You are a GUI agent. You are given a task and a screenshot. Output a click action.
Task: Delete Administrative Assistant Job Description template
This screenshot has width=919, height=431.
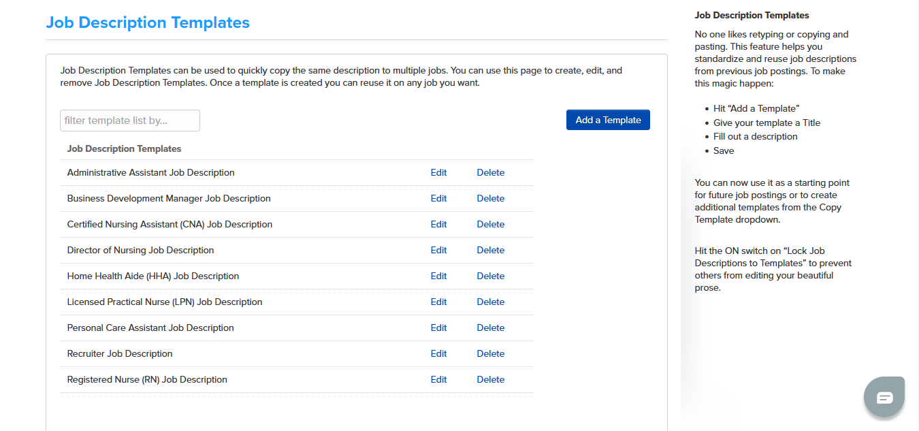(490, 173)
